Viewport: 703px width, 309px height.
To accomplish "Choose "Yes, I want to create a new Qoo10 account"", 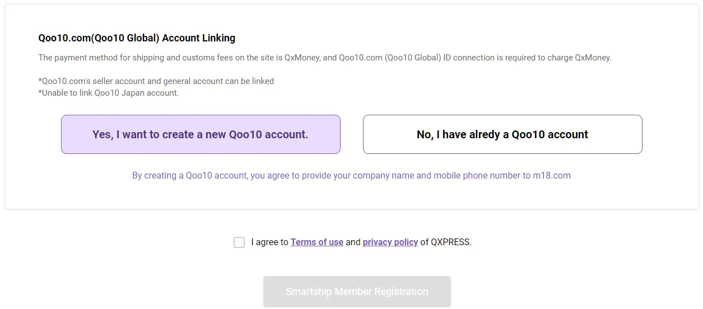I will pos(201,134).
